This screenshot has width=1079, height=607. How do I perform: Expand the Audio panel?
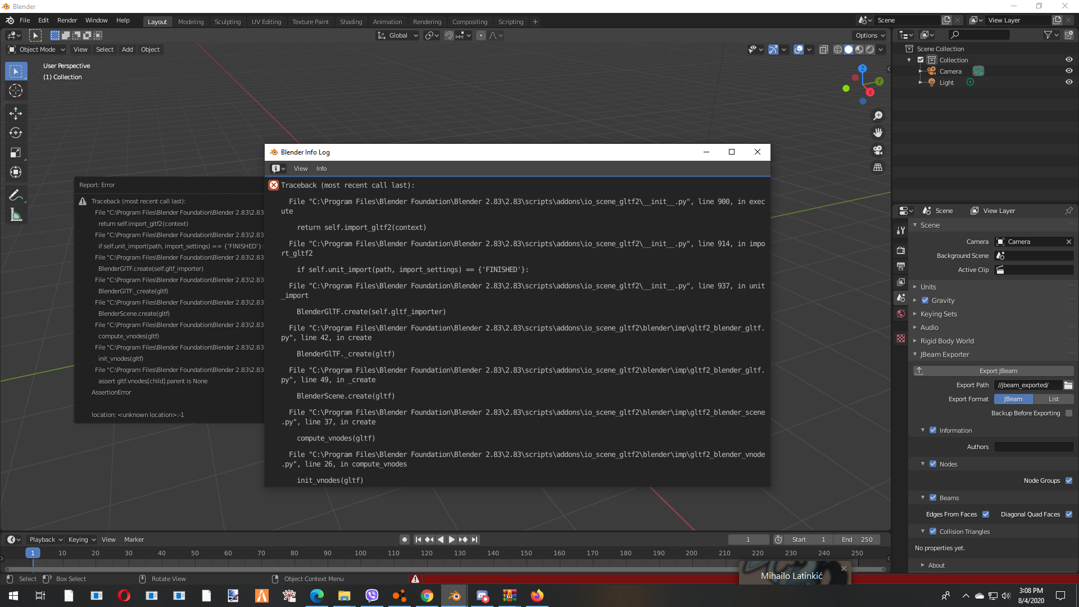tap(929, 328)
